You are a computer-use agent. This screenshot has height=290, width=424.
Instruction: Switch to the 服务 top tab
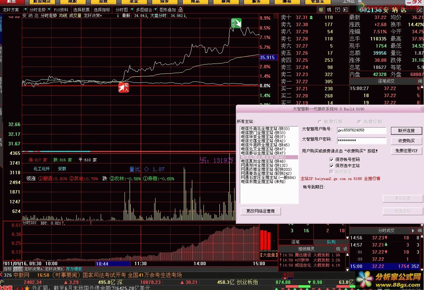click(x=256, y=2)
